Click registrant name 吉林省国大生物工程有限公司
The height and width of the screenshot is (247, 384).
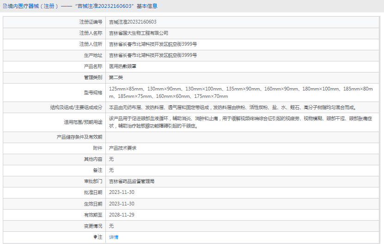pos(139,33)
